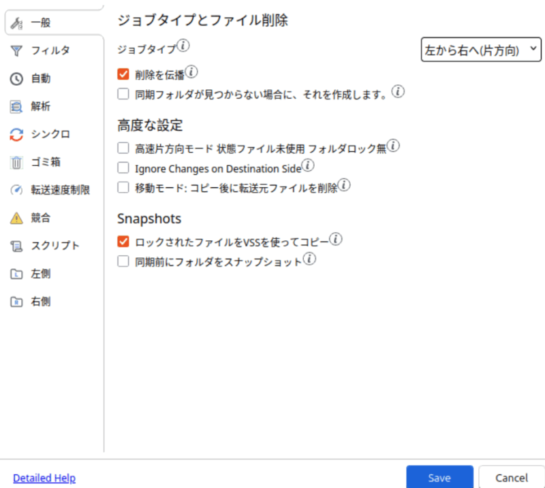Click the Cancel button

[511, 477]
